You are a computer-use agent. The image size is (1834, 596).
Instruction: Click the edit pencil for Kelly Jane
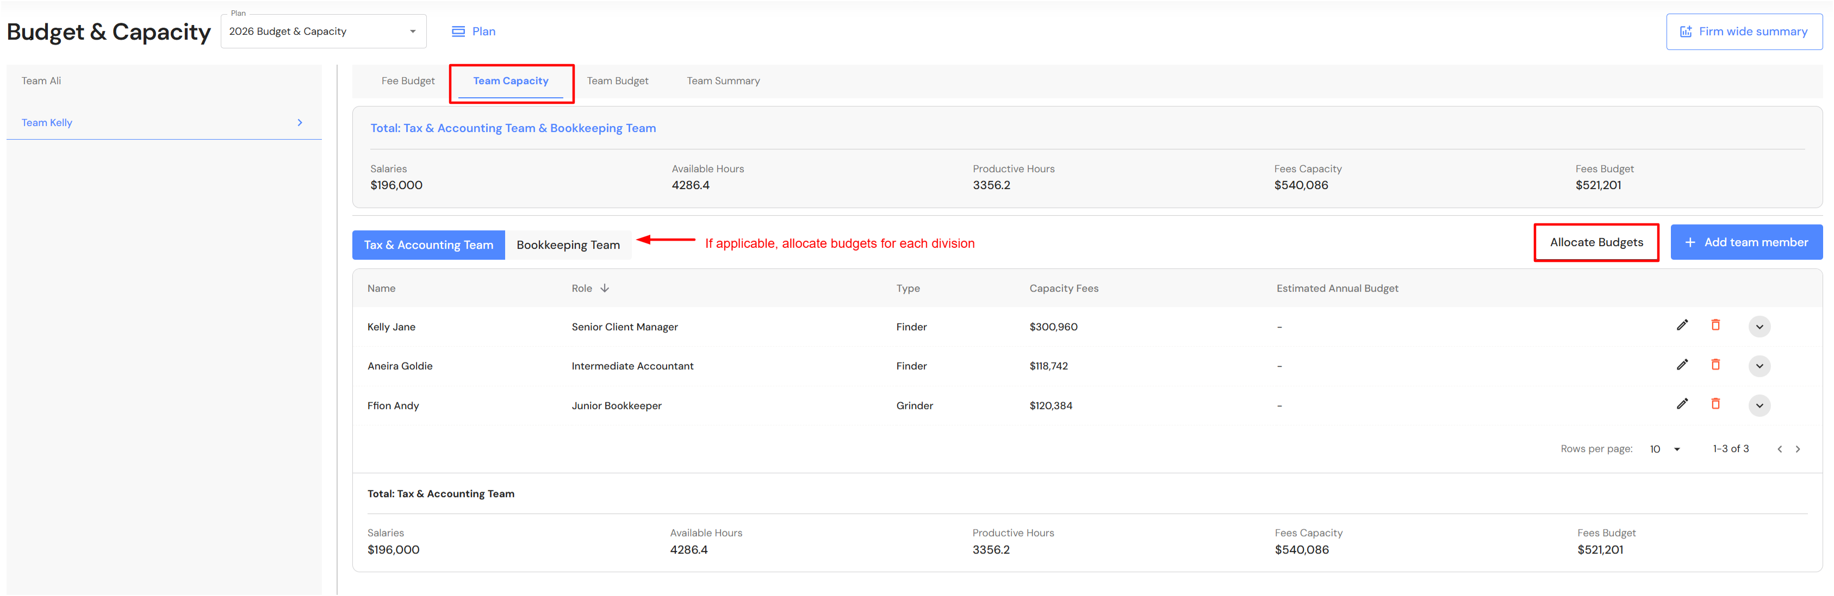tap(1682, 325)
